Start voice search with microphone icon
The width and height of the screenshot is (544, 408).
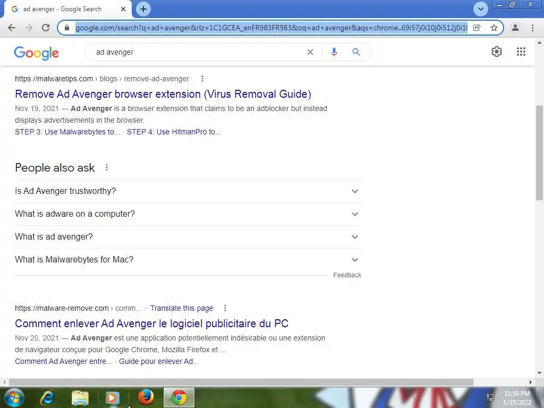point(334,52)
